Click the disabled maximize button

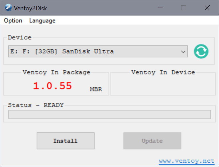click(183, 8)
